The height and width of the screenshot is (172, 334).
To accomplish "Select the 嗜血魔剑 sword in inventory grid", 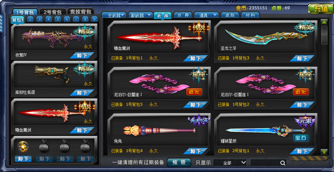I will [x=159, y=38].
